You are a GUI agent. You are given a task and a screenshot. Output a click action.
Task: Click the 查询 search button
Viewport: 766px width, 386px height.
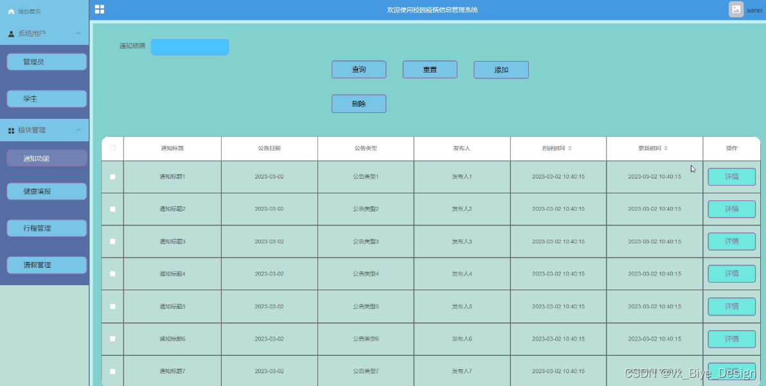359,69
